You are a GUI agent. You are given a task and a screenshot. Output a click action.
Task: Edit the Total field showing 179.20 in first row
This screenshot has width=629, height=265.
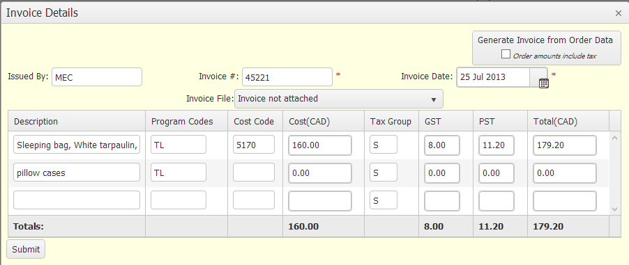click(x=565, y=145)
